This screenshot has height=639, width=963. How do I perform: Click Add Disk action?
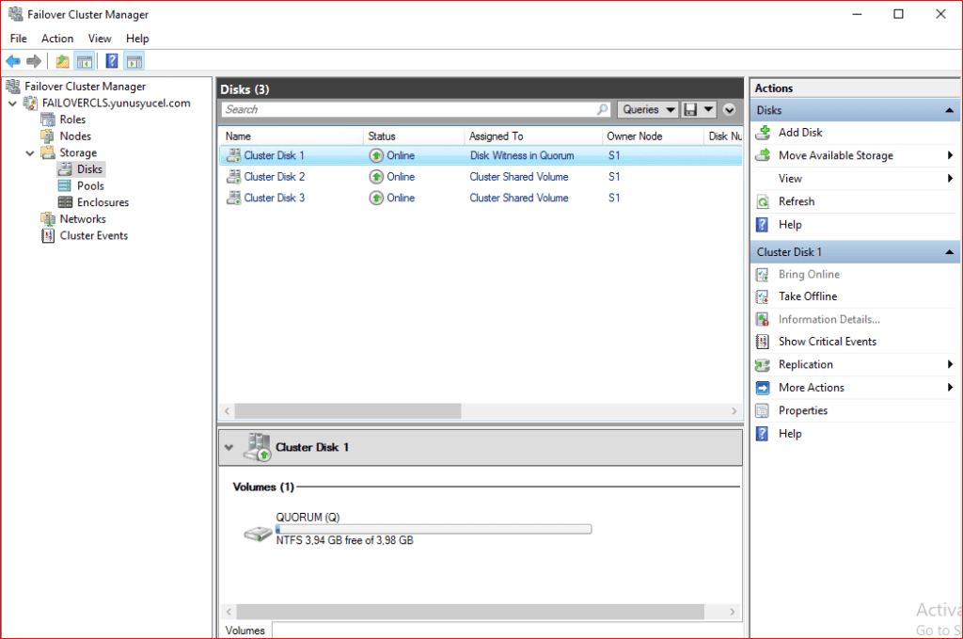[x=800, y=132]
